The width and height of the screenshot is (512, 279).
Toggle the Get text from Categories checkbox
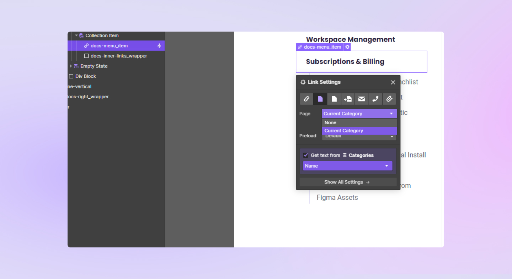pyautogui.click(x=305, y=155)
